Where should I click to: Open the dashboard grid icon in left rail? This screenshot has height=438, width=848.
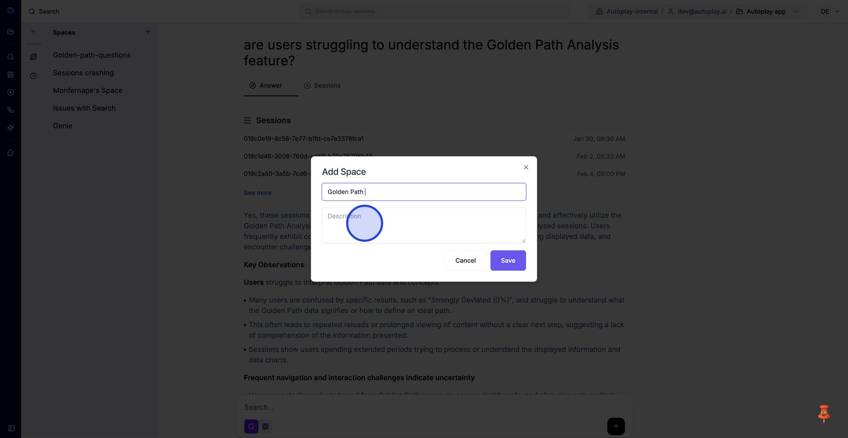click(x=11, y=75)
